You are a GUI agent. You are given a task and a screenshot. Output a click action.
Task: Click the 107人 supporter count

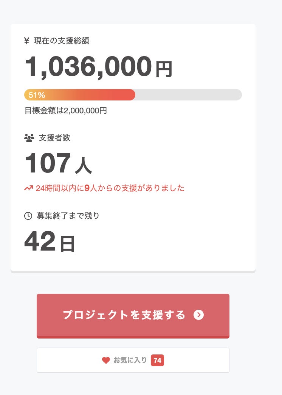(58, 164)
